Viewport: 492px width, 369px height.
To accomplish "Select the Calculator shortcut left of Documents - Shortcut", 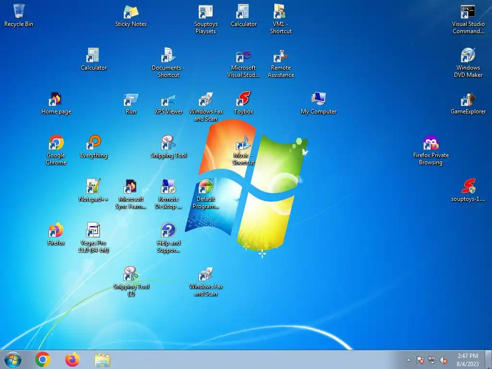I will (x=94, y=59).
